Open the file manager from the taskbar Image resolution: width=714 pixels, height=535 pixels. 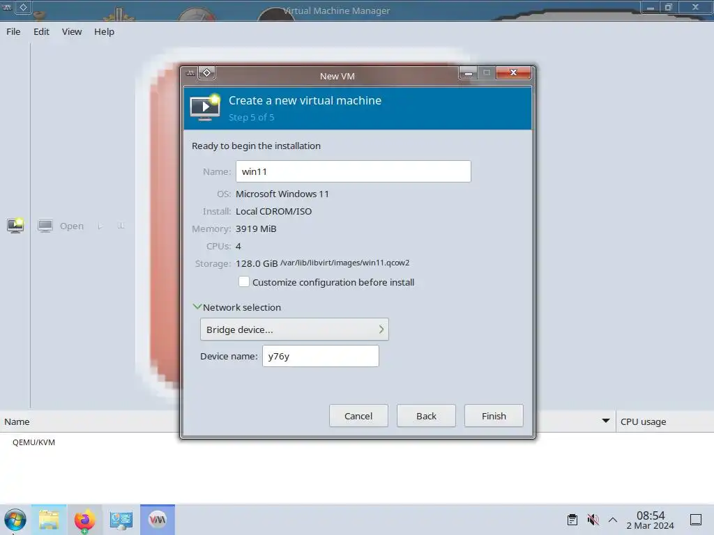click(50, 520)
